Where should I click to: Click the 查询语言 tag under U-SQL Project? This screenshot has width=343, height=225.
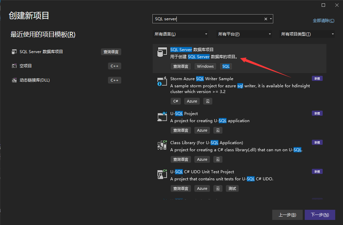pos(181,130)
